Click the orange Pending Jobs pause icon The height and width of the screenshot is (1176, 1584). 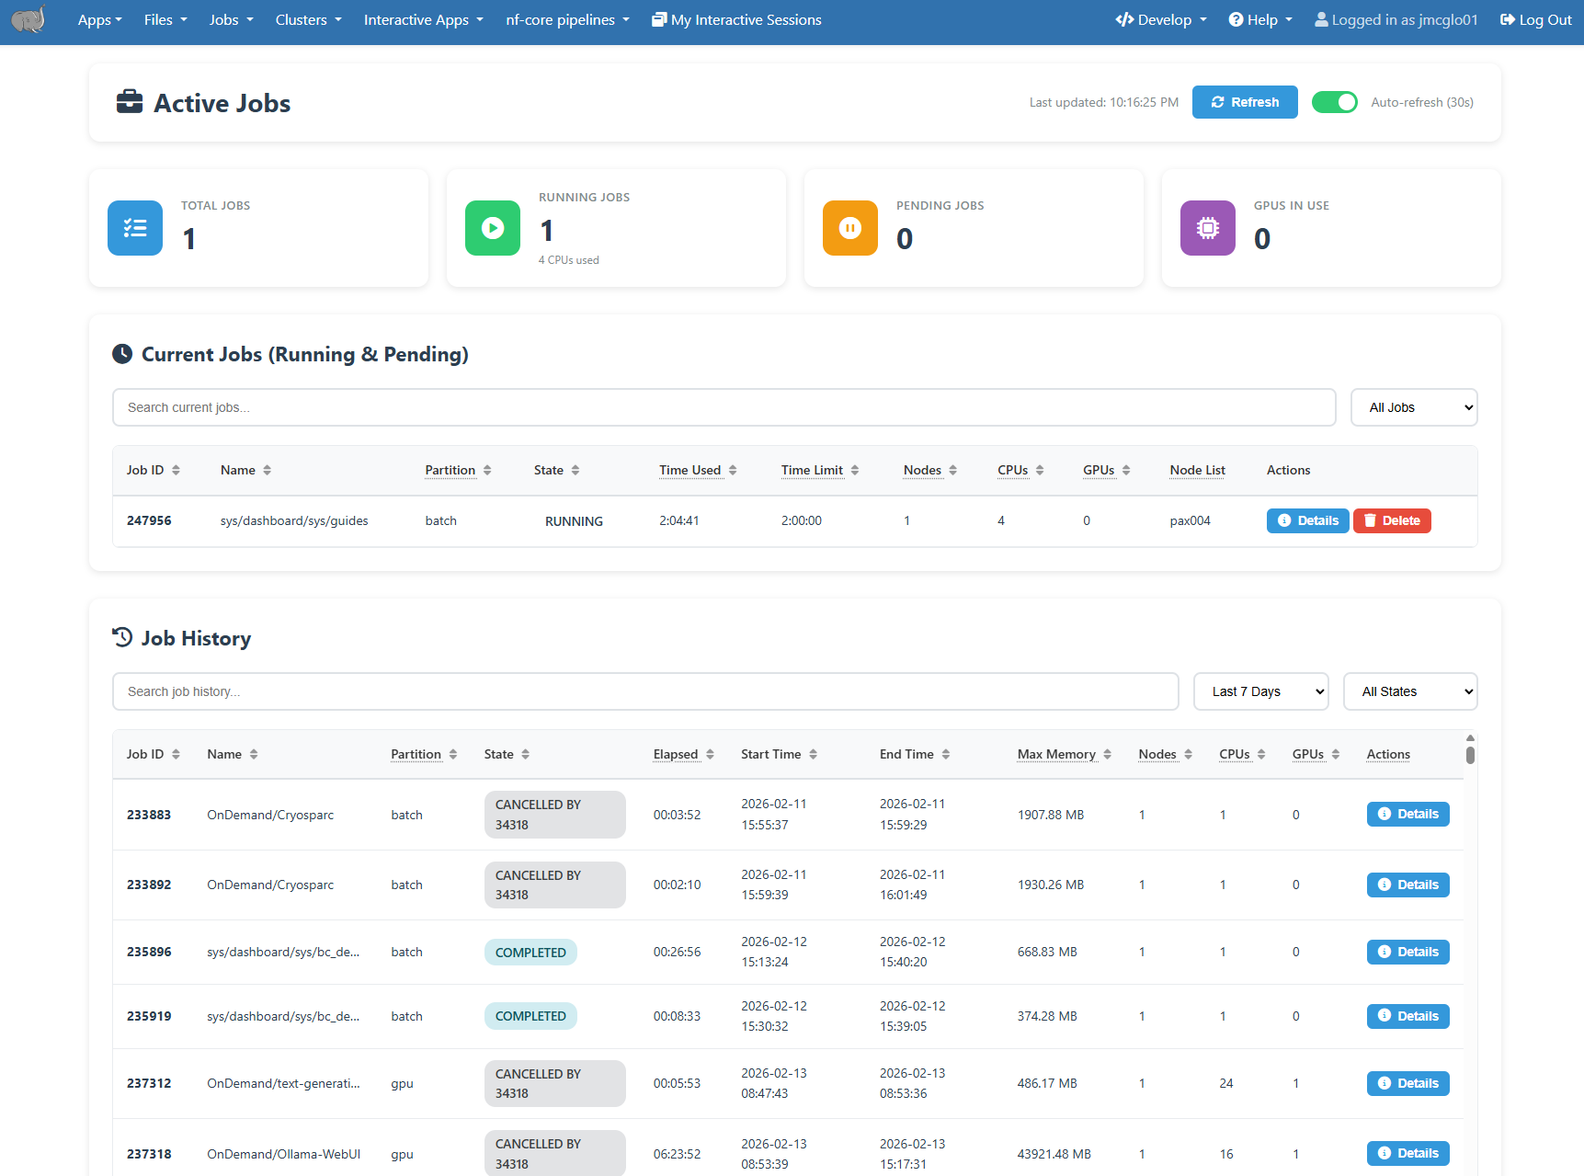[850, 228]
